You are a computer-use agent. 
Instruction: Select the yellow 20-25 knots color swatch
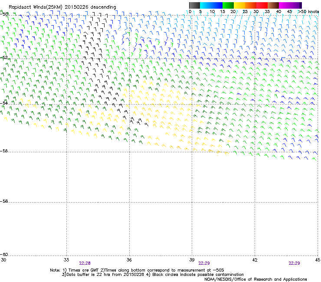tap(239, 5)
